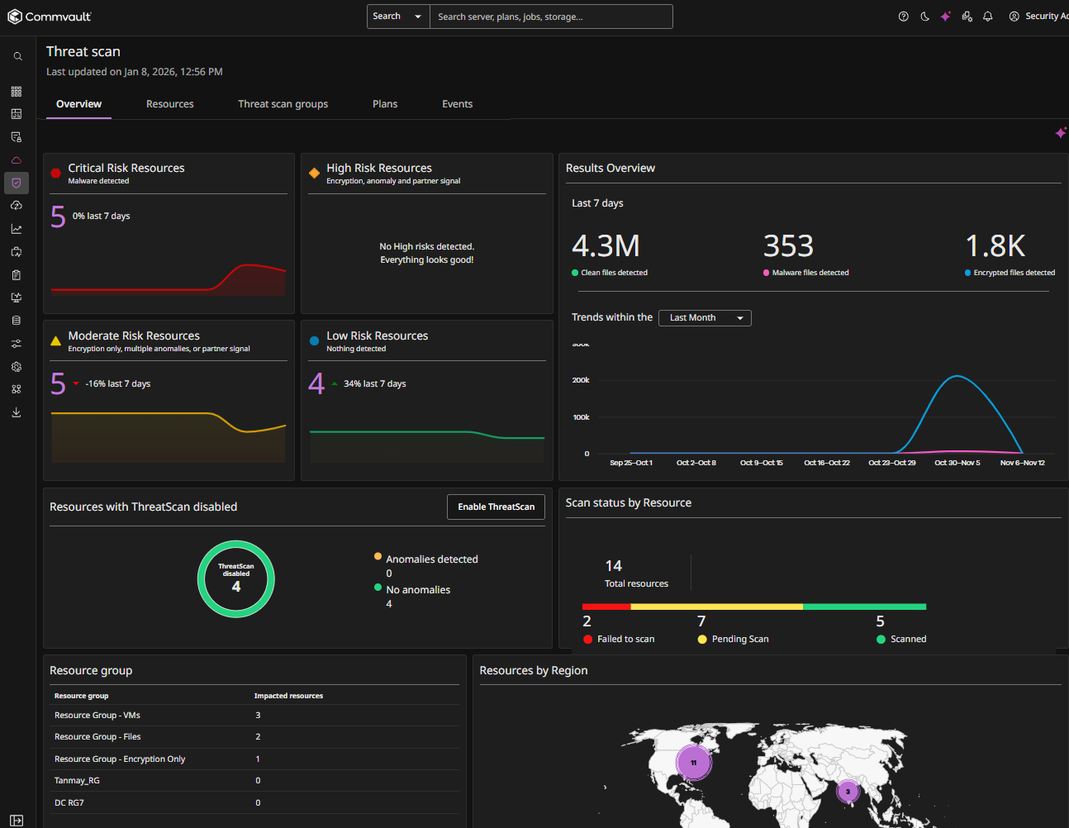Click the map cluster marker labeled 3
Image resolution: width=1069 pixels, height=828 pixels.
click(848, 792)
